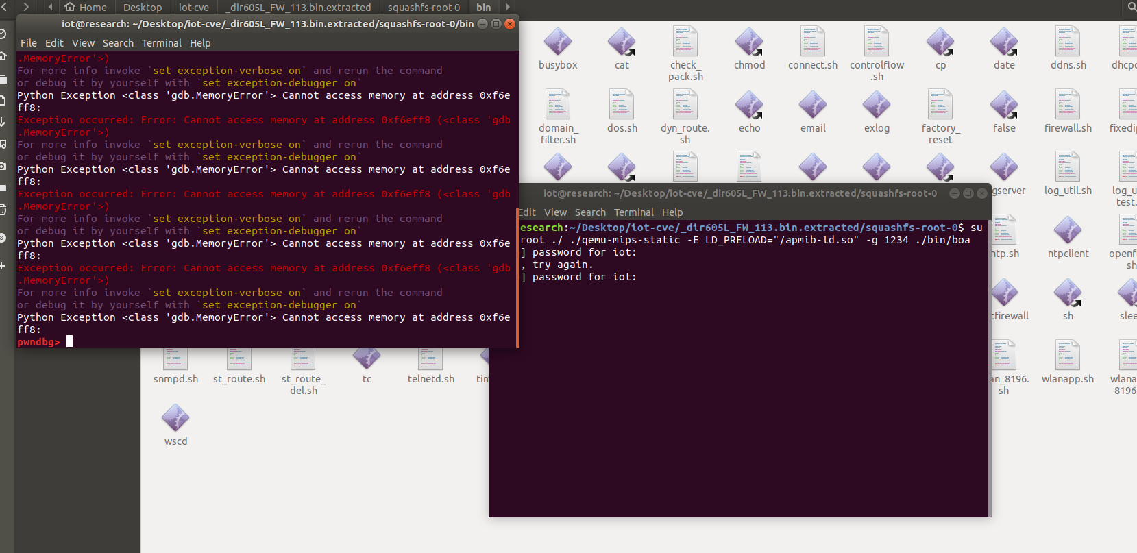Screen dimensions: 1137x553
Task: Select the wscd file icon
Action: coord(175,419)
